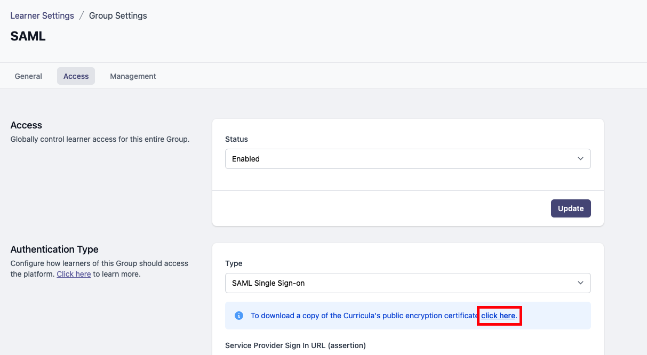Select the Access tab
The image size is (647, 355).
click(76, 76)
